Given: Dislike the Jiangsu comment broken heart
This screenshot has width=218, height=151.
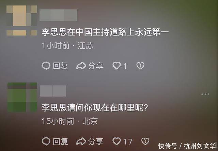Looking at the screenshot, I should point(140,66).
